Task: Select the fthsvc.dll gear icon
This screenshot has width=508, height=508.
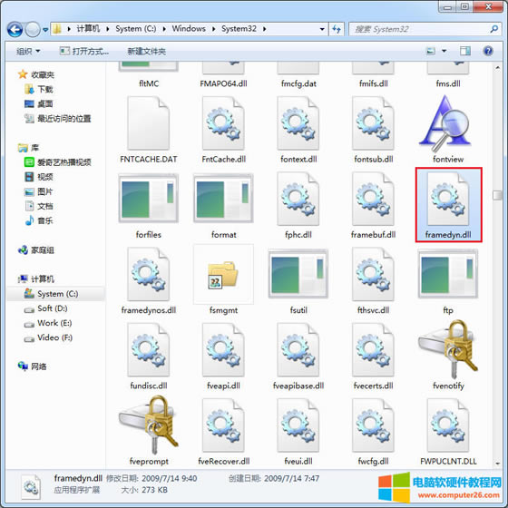Action: coord(373,274)
